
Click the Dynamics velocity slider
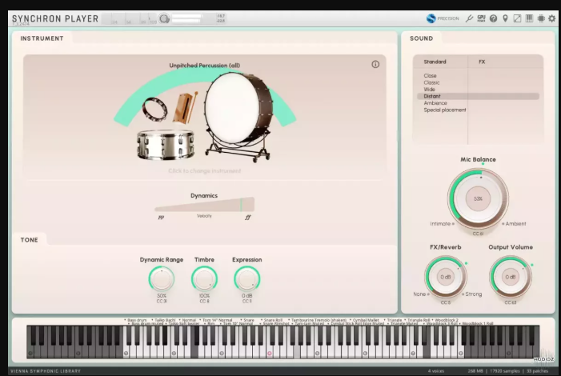(x=204, y=205)
